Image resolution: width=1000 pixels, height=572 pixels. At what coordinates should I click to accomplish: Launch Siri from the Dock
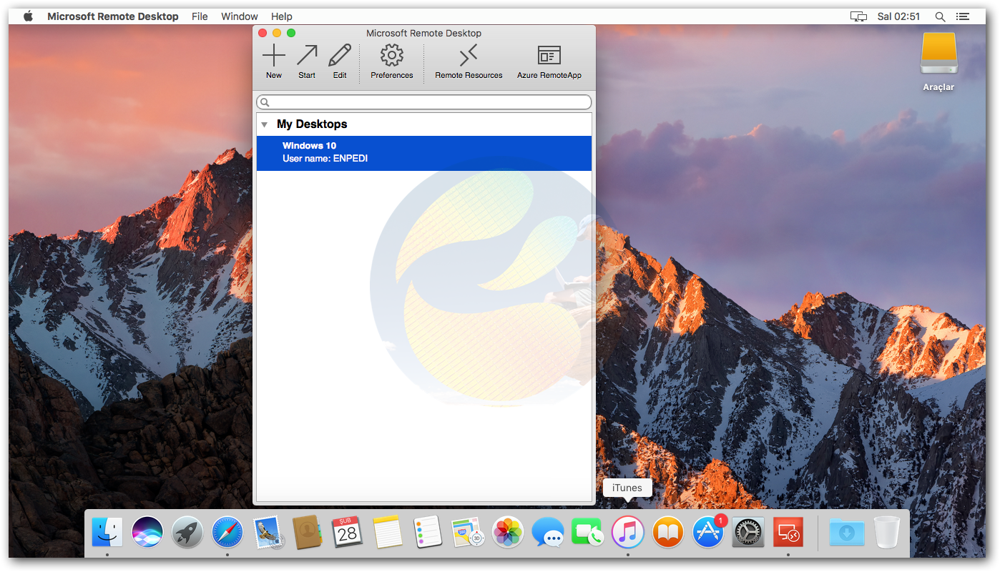(147, 533)
